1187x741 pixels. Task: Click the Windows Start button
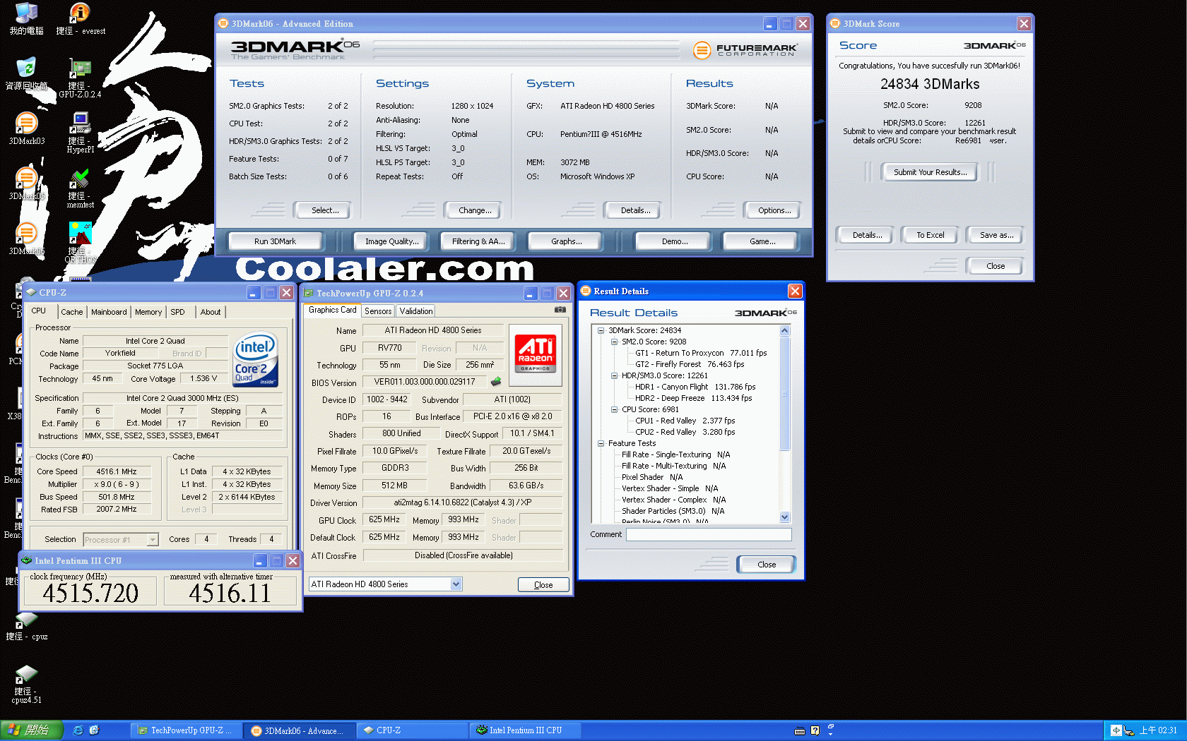tap(31, 730)
